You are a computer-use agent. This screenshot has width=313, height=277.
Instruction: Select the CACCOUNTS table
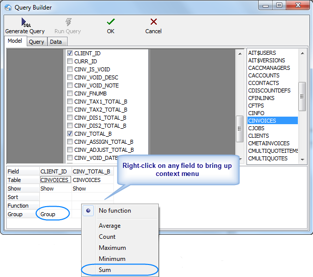pyautogui.click(x=273, y=75)
